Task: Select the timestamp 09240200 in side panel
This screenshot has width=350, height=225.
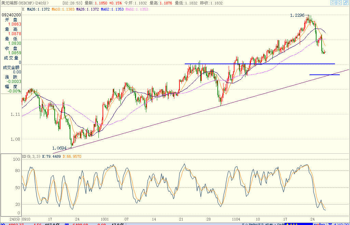Action: pos(11,15)
